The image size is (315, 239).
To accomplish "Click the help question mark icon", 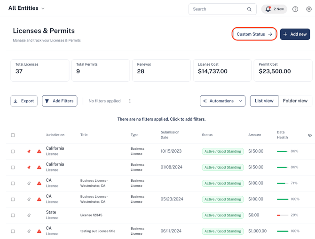I will 295,9.
